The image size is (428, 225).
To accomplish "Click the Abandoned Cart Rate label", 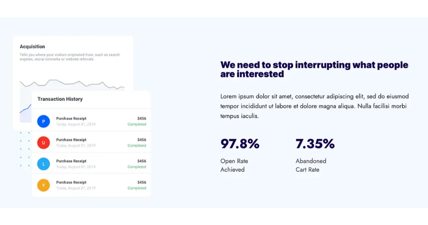I will [x=311, y=165].
